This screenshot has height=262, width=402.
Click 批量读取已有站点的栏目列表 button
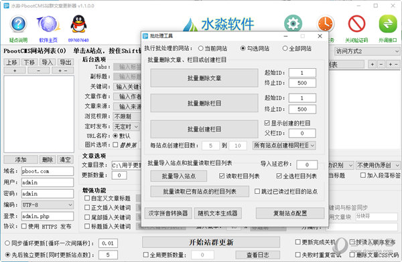(x=200, y=191)
